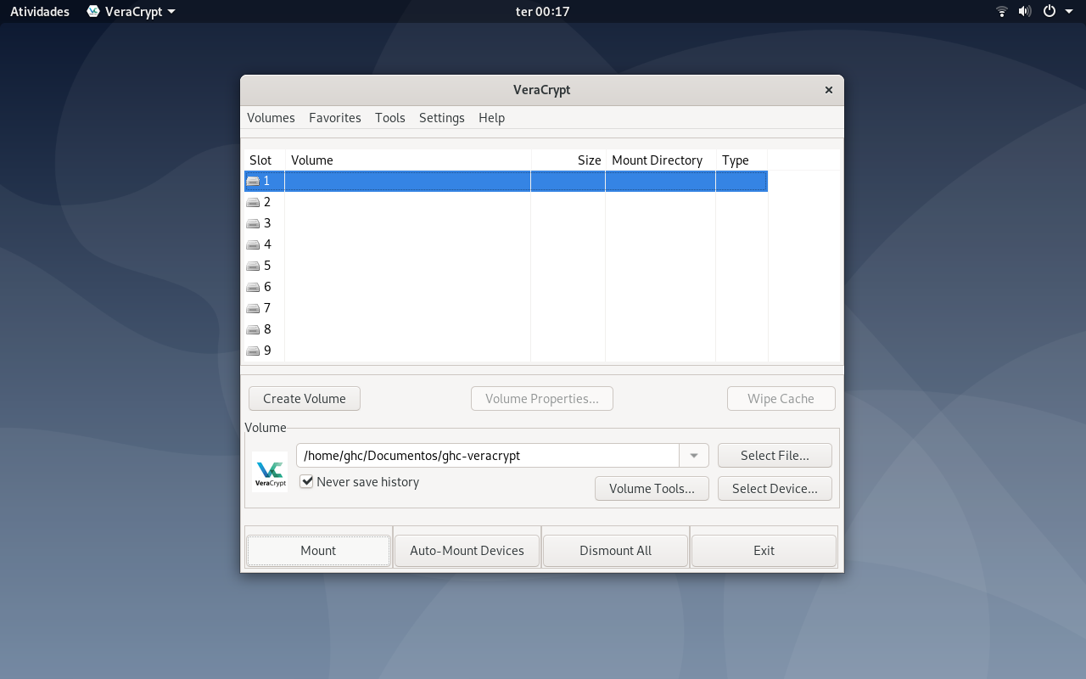Viewport: 1086px width, 679px height.
Task: Open the volume speaker indicator in the top bar
Action: (1025, 12)
